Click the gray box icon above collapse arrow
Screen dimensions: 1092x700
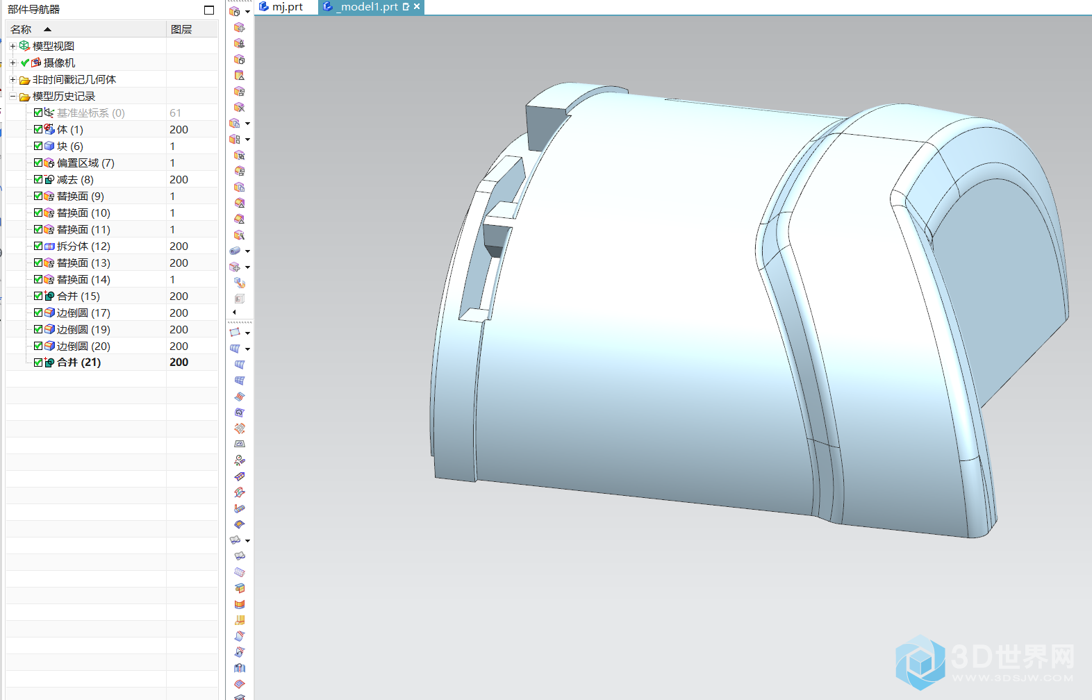pyautogui.click(x=239, y=299)
